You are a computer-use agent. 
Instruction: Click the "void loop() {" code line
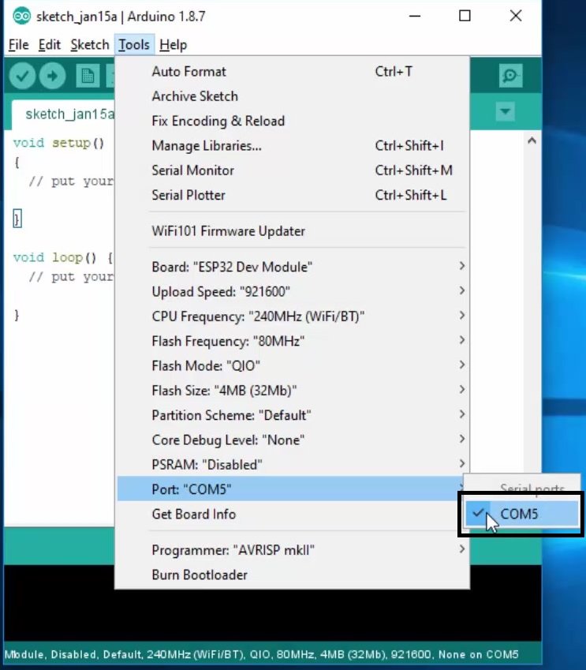pyautogui.click(x=63, y=257)
